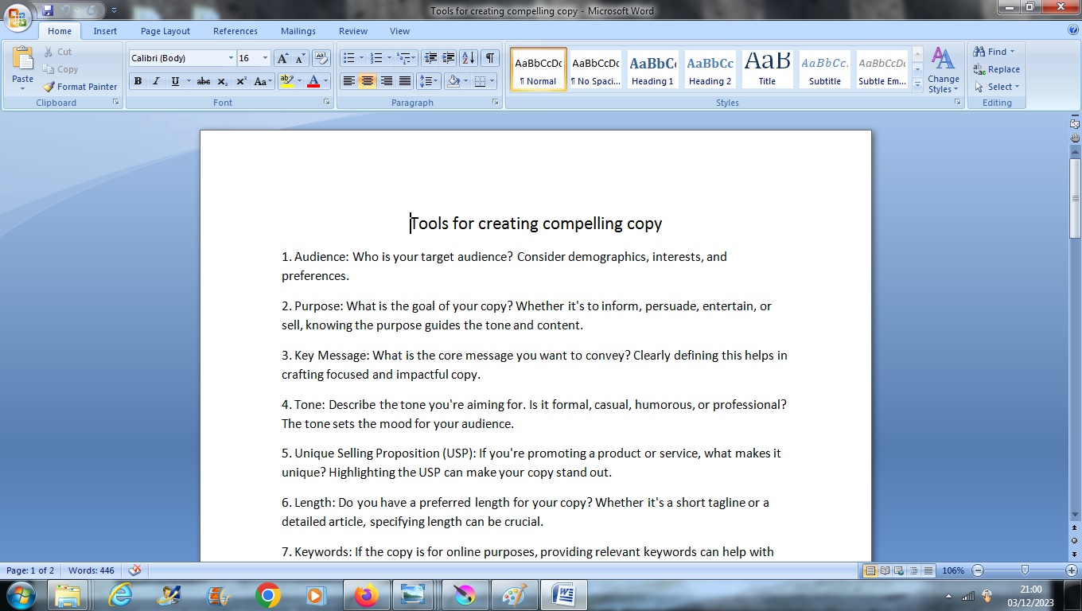Image resolution: width=1082 pixels, height=611 pixels.
Task: Click the Grow Font icon
Action: 282,58
